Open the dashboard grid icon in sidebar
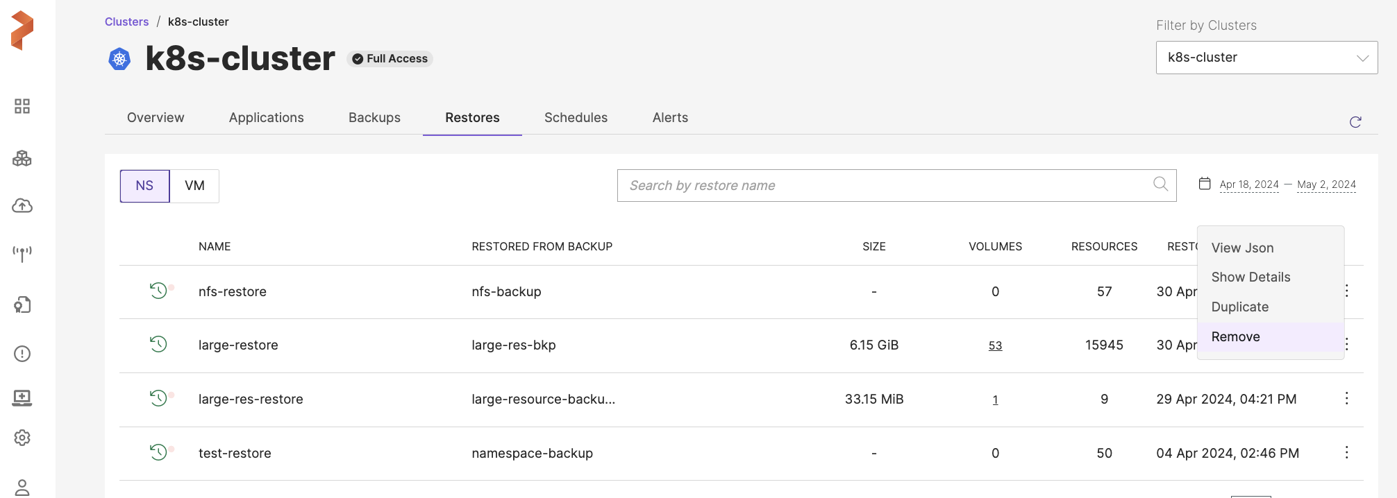Viewport: 1397px width, 498px height. click(22, 106)
